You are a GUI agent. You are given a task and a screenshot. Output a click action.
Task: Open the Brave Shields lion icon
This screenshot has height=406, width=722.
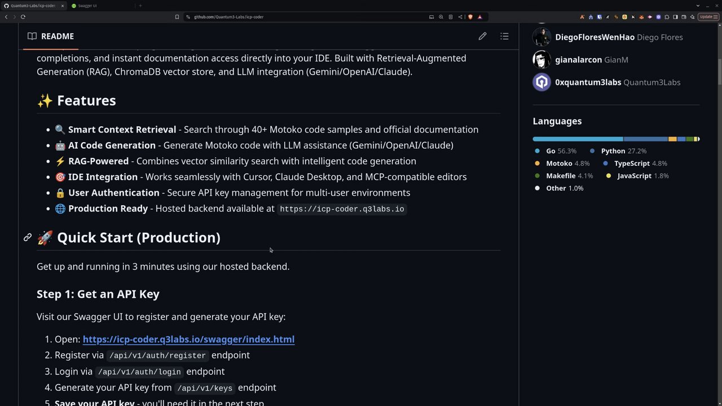click(470, 17)
